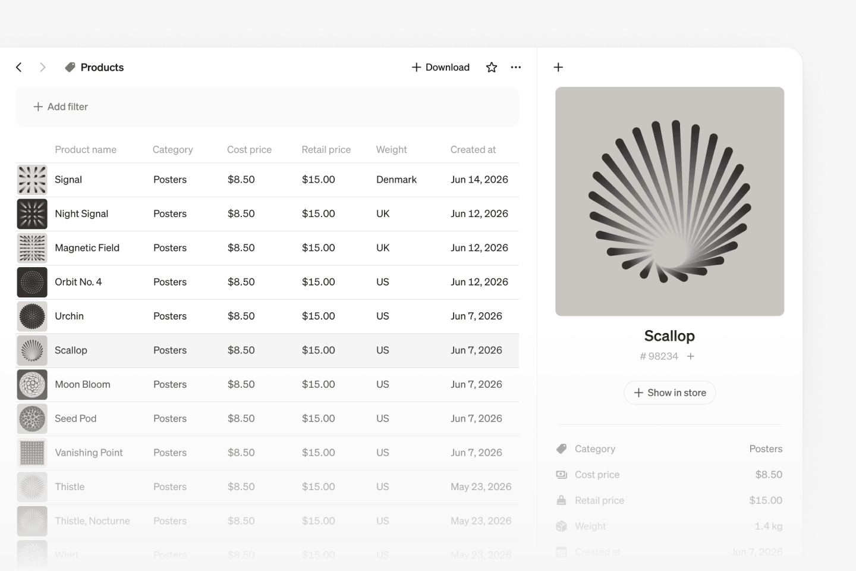856x571 pixels.
Task: Open the Seed Pod thumbnail
Action: [32, 419]
